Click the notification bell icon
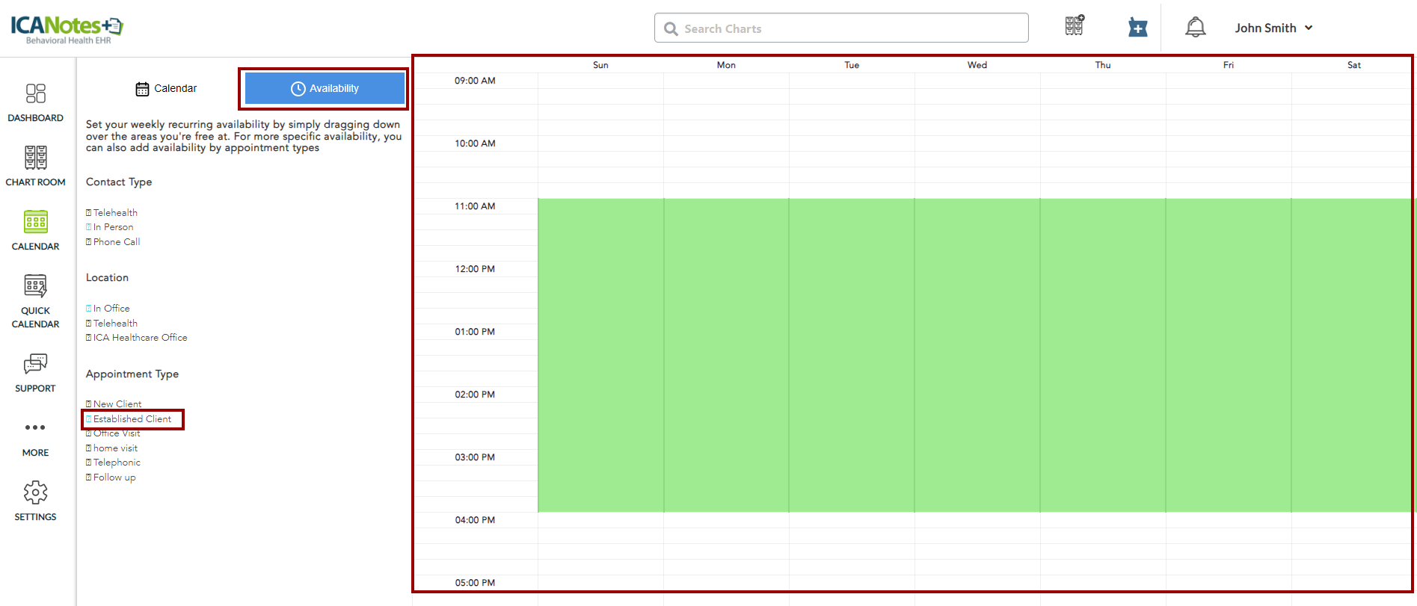 [1195, 28]
